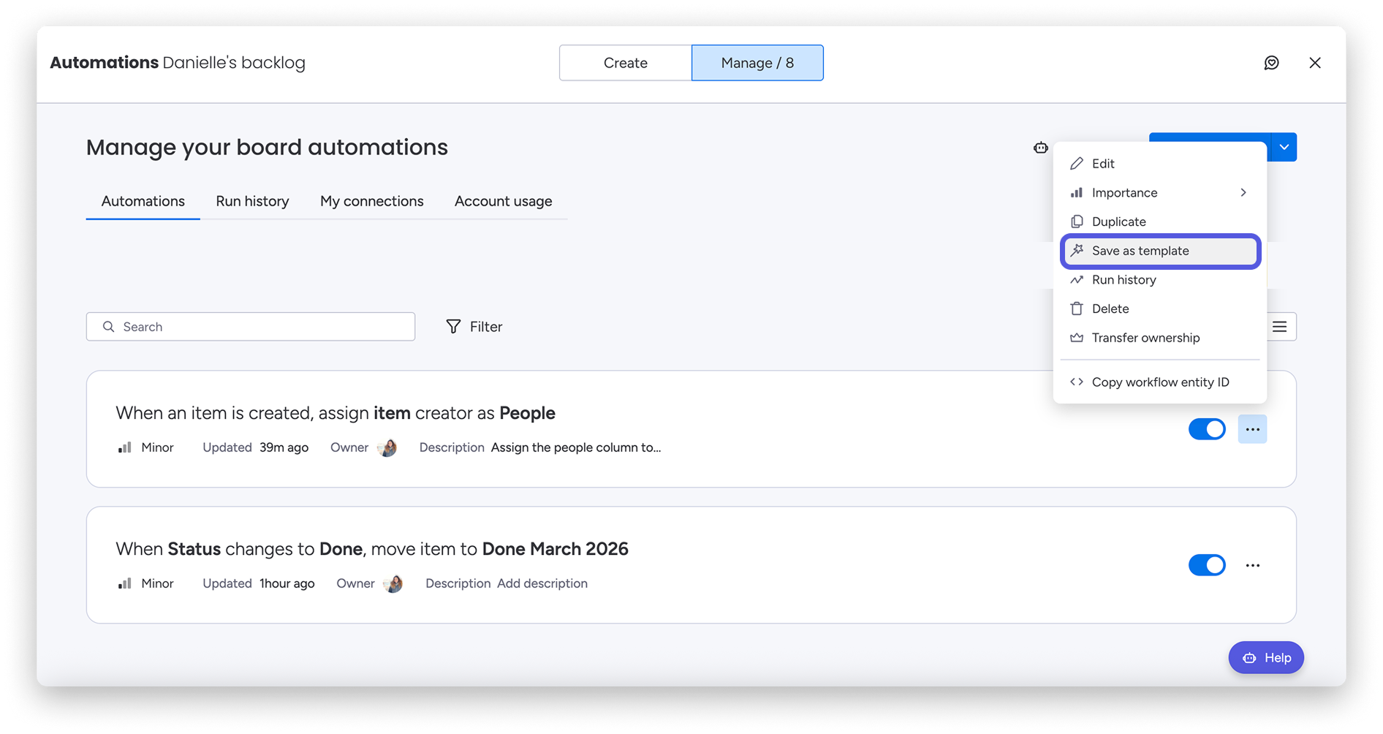Click owner avatar on item created automation
The height and width of the screenshot is (734, 1383).
coord(387,447)
